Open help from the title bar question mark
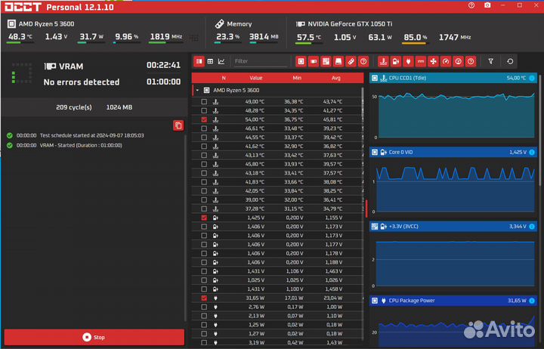This screenshot has height=349, width=544. 472,5
